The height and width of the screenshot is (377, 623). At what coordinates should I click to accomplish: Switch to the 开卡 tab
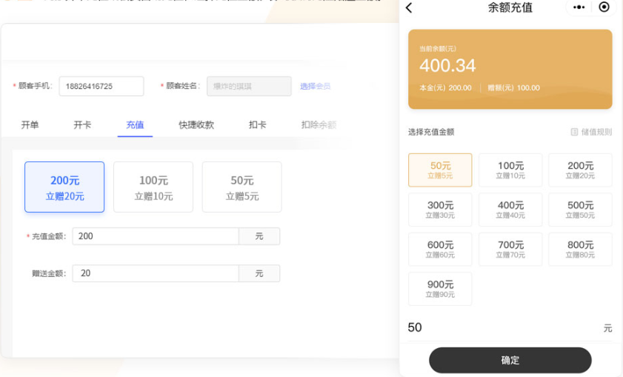(x=82, y=124)
